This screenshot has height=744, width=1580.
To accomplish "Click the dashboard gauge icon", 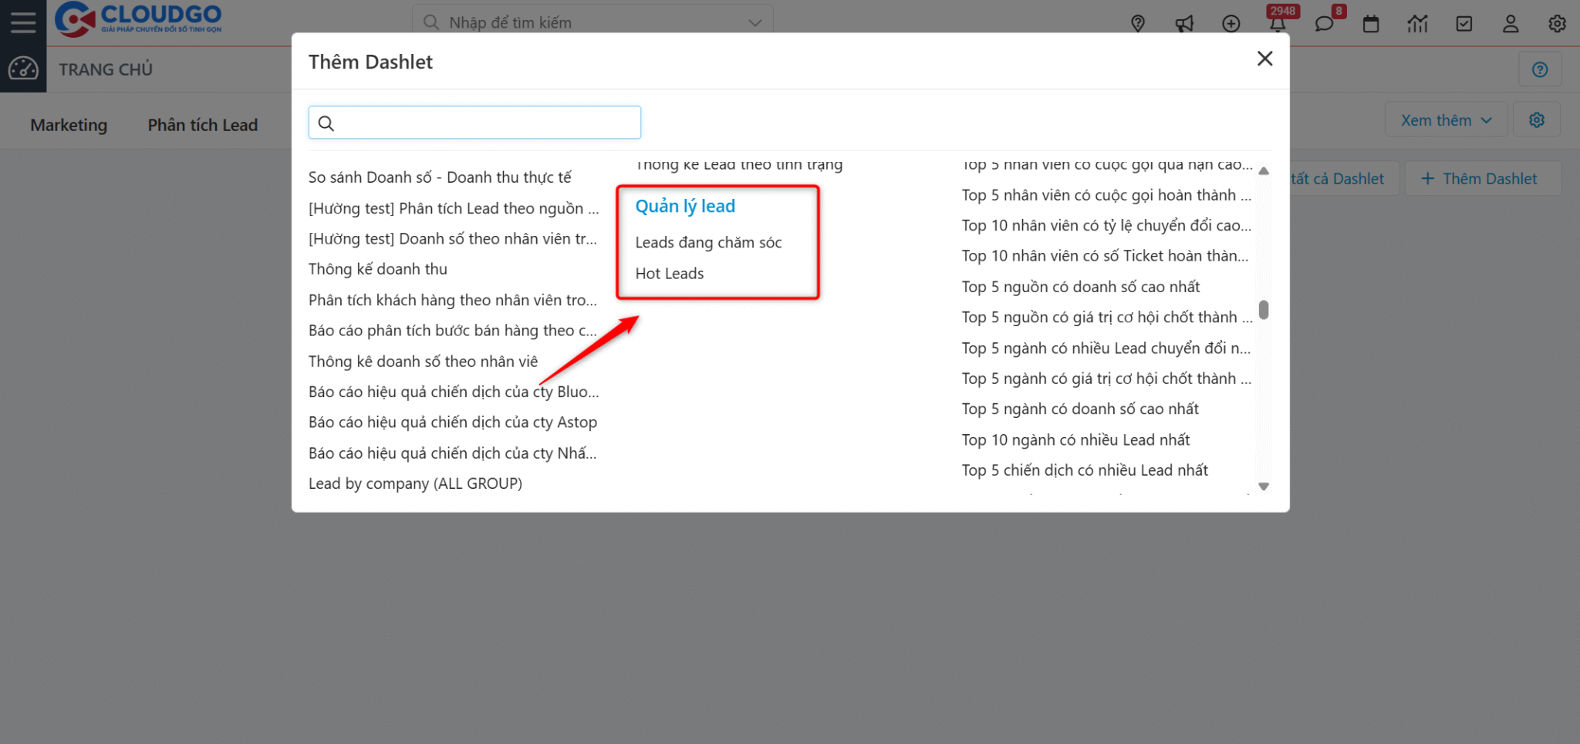I will click(23, 69).
